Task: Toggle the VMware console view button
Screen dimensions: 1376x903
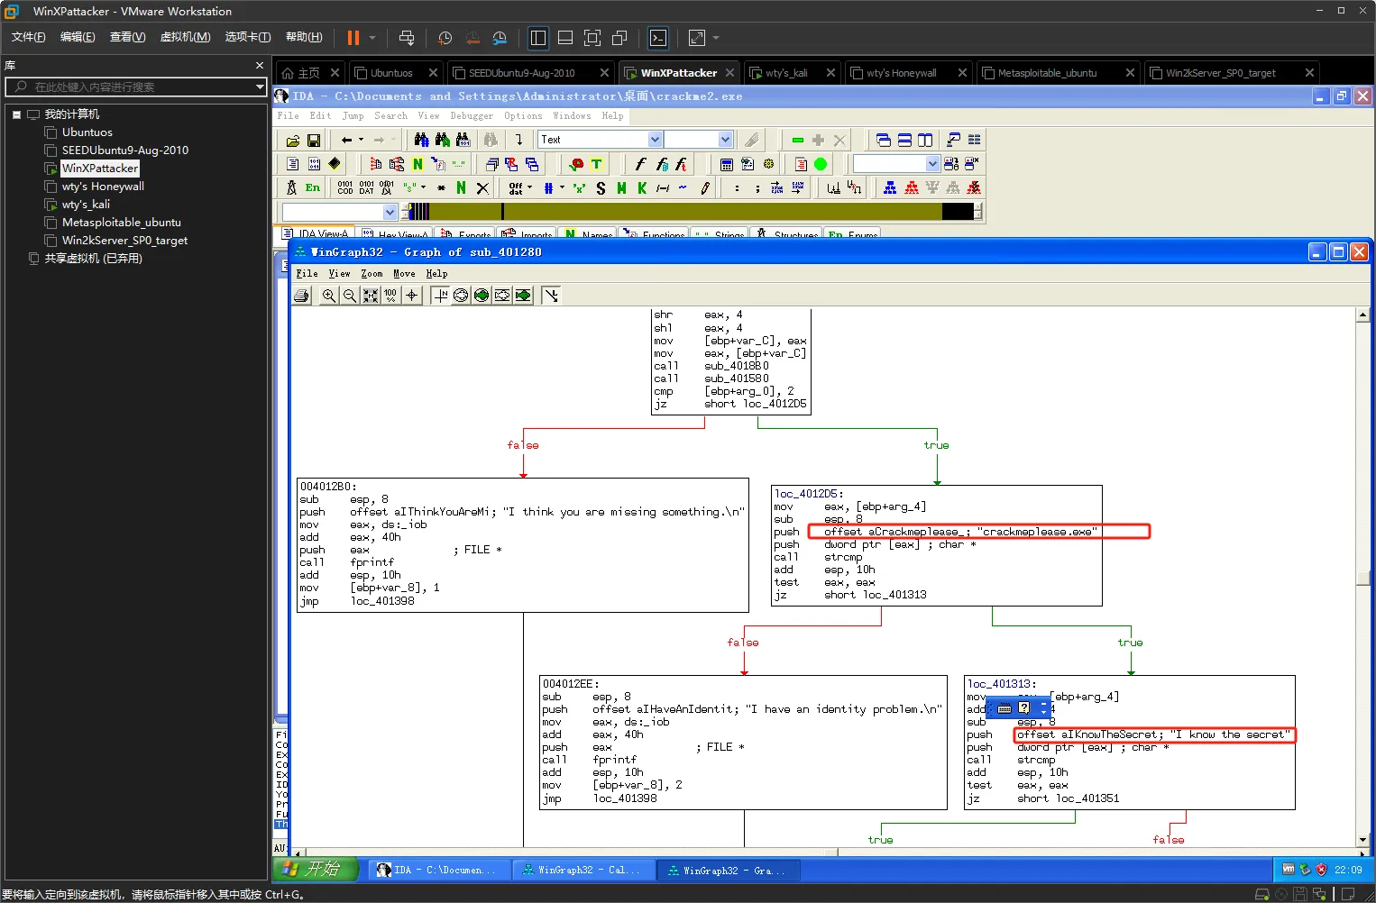Action: click(x=658, y=38)
